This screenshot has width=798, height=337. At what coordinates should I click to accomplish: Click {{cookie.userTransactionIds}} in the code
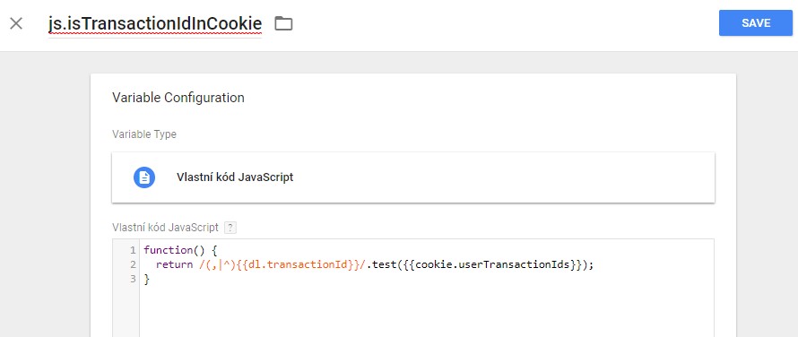(x=492, y=264)
